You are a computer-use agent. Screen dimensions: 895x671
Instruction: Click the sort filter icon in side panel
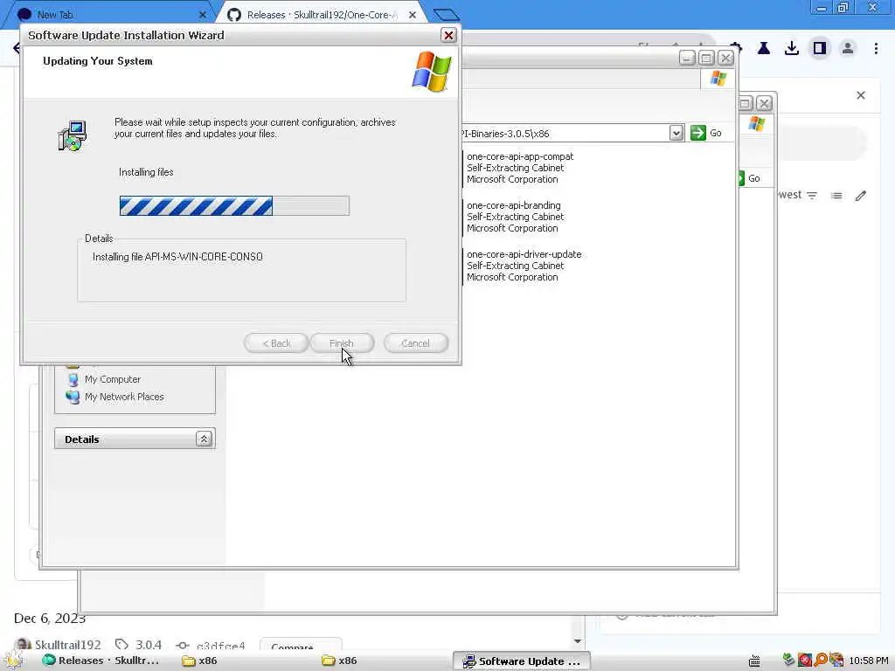tap(812, 196)
